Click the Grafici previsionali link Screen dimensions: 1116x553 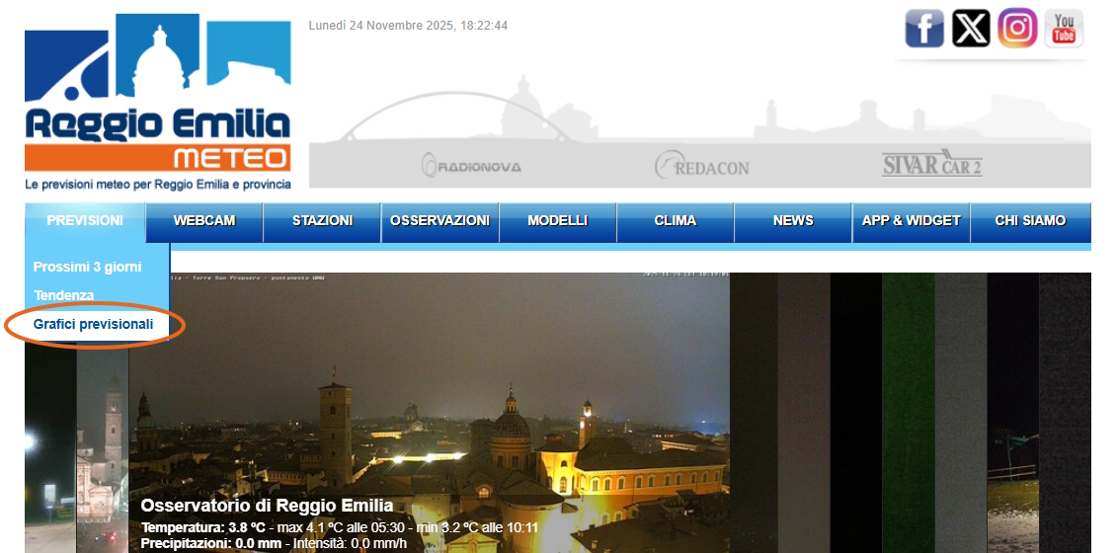tap(93, 324)
